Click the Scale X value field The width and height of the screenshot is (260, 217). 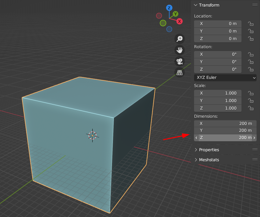tap(218, 93)
